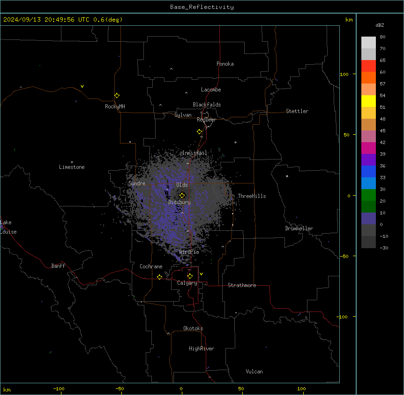The height and width of the screenshot is (395, 404).
Task: Click the yellow v marker northeast of Calgary
Action: [201, 274]
